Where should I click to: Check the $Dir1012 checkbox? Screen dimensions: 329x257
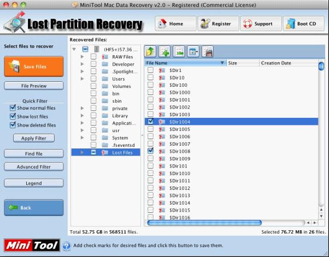pos(150,188)
